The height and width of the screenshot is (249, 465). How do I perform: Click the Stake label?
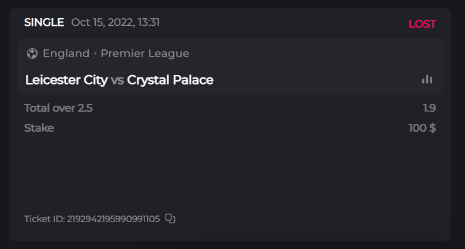(x=39, y=128)
